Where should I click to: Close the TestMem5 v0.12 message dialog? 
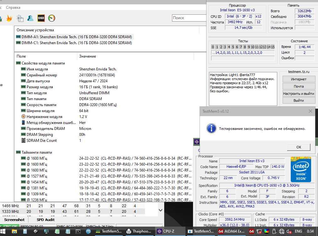[310, 111]
